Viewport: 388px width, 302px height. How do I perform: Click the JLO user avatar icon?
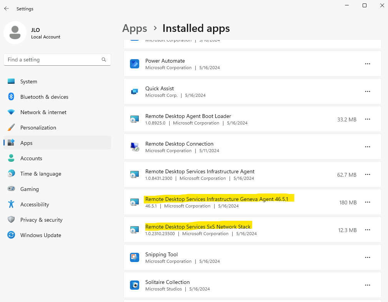pyautogui.click(x=15, y=33)
